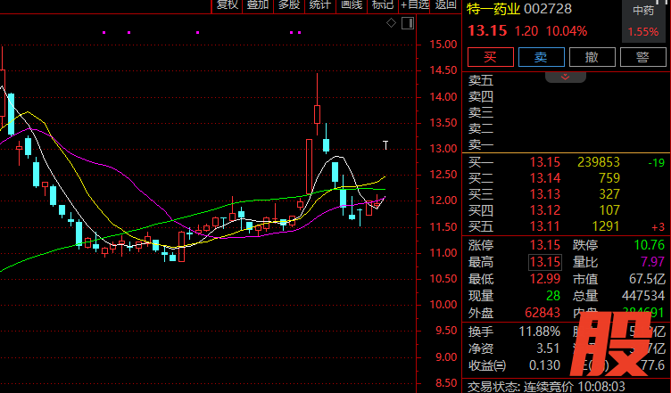Open the 复权 toolbar menu

227,5
